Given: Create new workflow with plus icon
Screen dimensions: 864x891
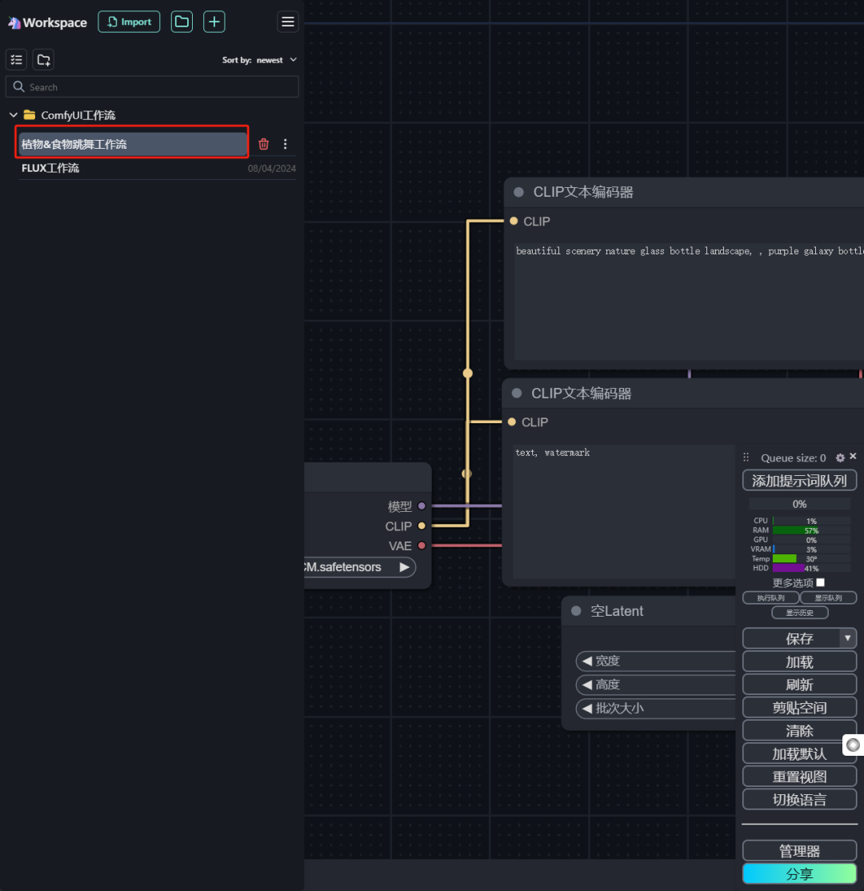Looking at the screenshot, I should (x=214, y=22).
